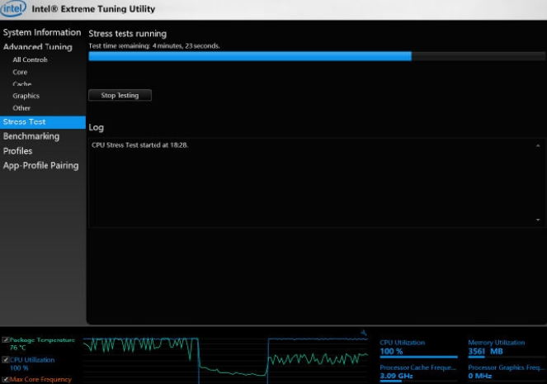Click the Memory Utilization readout

(486, 351)
